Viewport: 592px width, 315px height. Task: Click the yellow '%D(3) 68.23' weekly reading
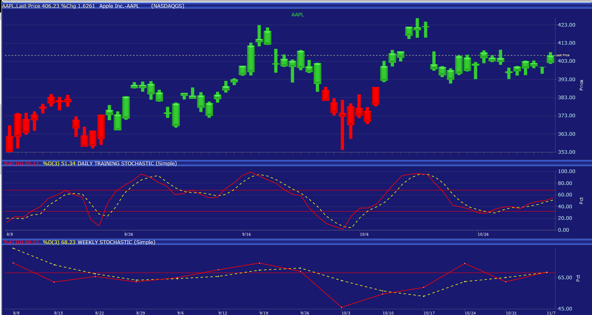59,242
